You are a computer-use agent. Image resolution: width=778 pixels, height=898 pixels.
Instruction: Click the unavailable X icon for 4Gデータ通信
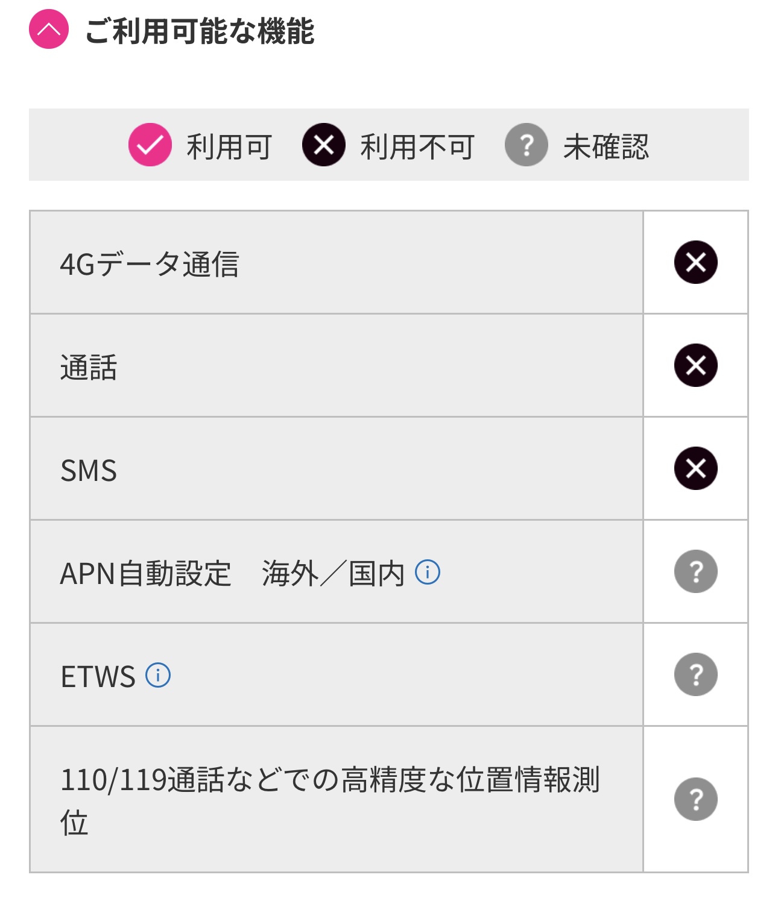(x=696, y=262)
